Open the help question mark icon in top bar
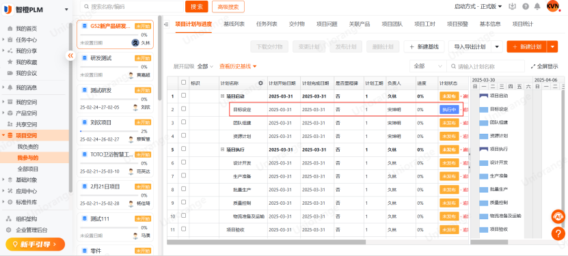 (x=526, y=7)
